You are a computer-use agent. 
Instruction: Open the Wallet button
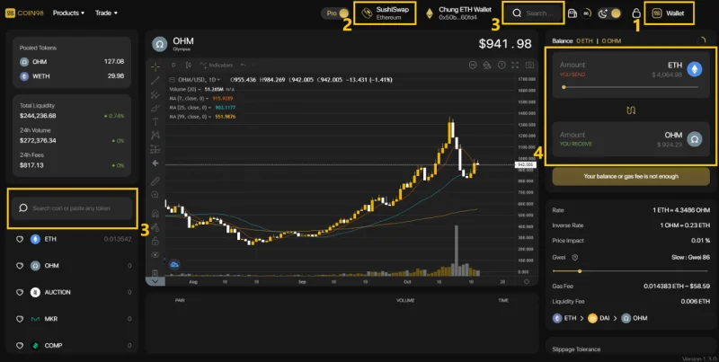[x=669, y=13]
